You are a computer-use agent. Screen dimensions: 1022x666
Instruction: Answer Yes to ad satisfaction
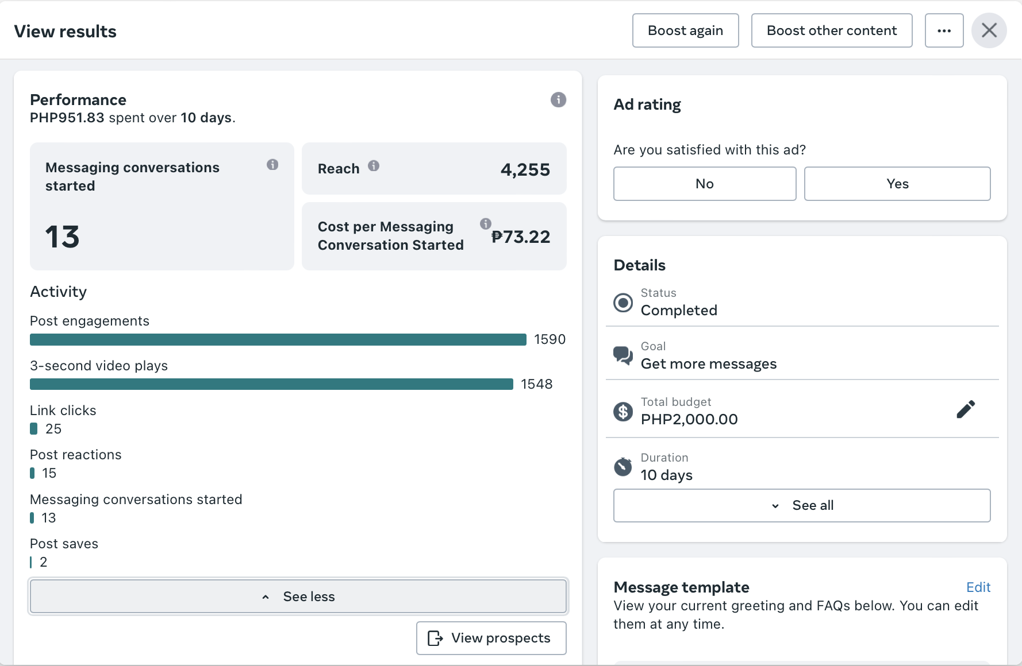tap(897, 184)
